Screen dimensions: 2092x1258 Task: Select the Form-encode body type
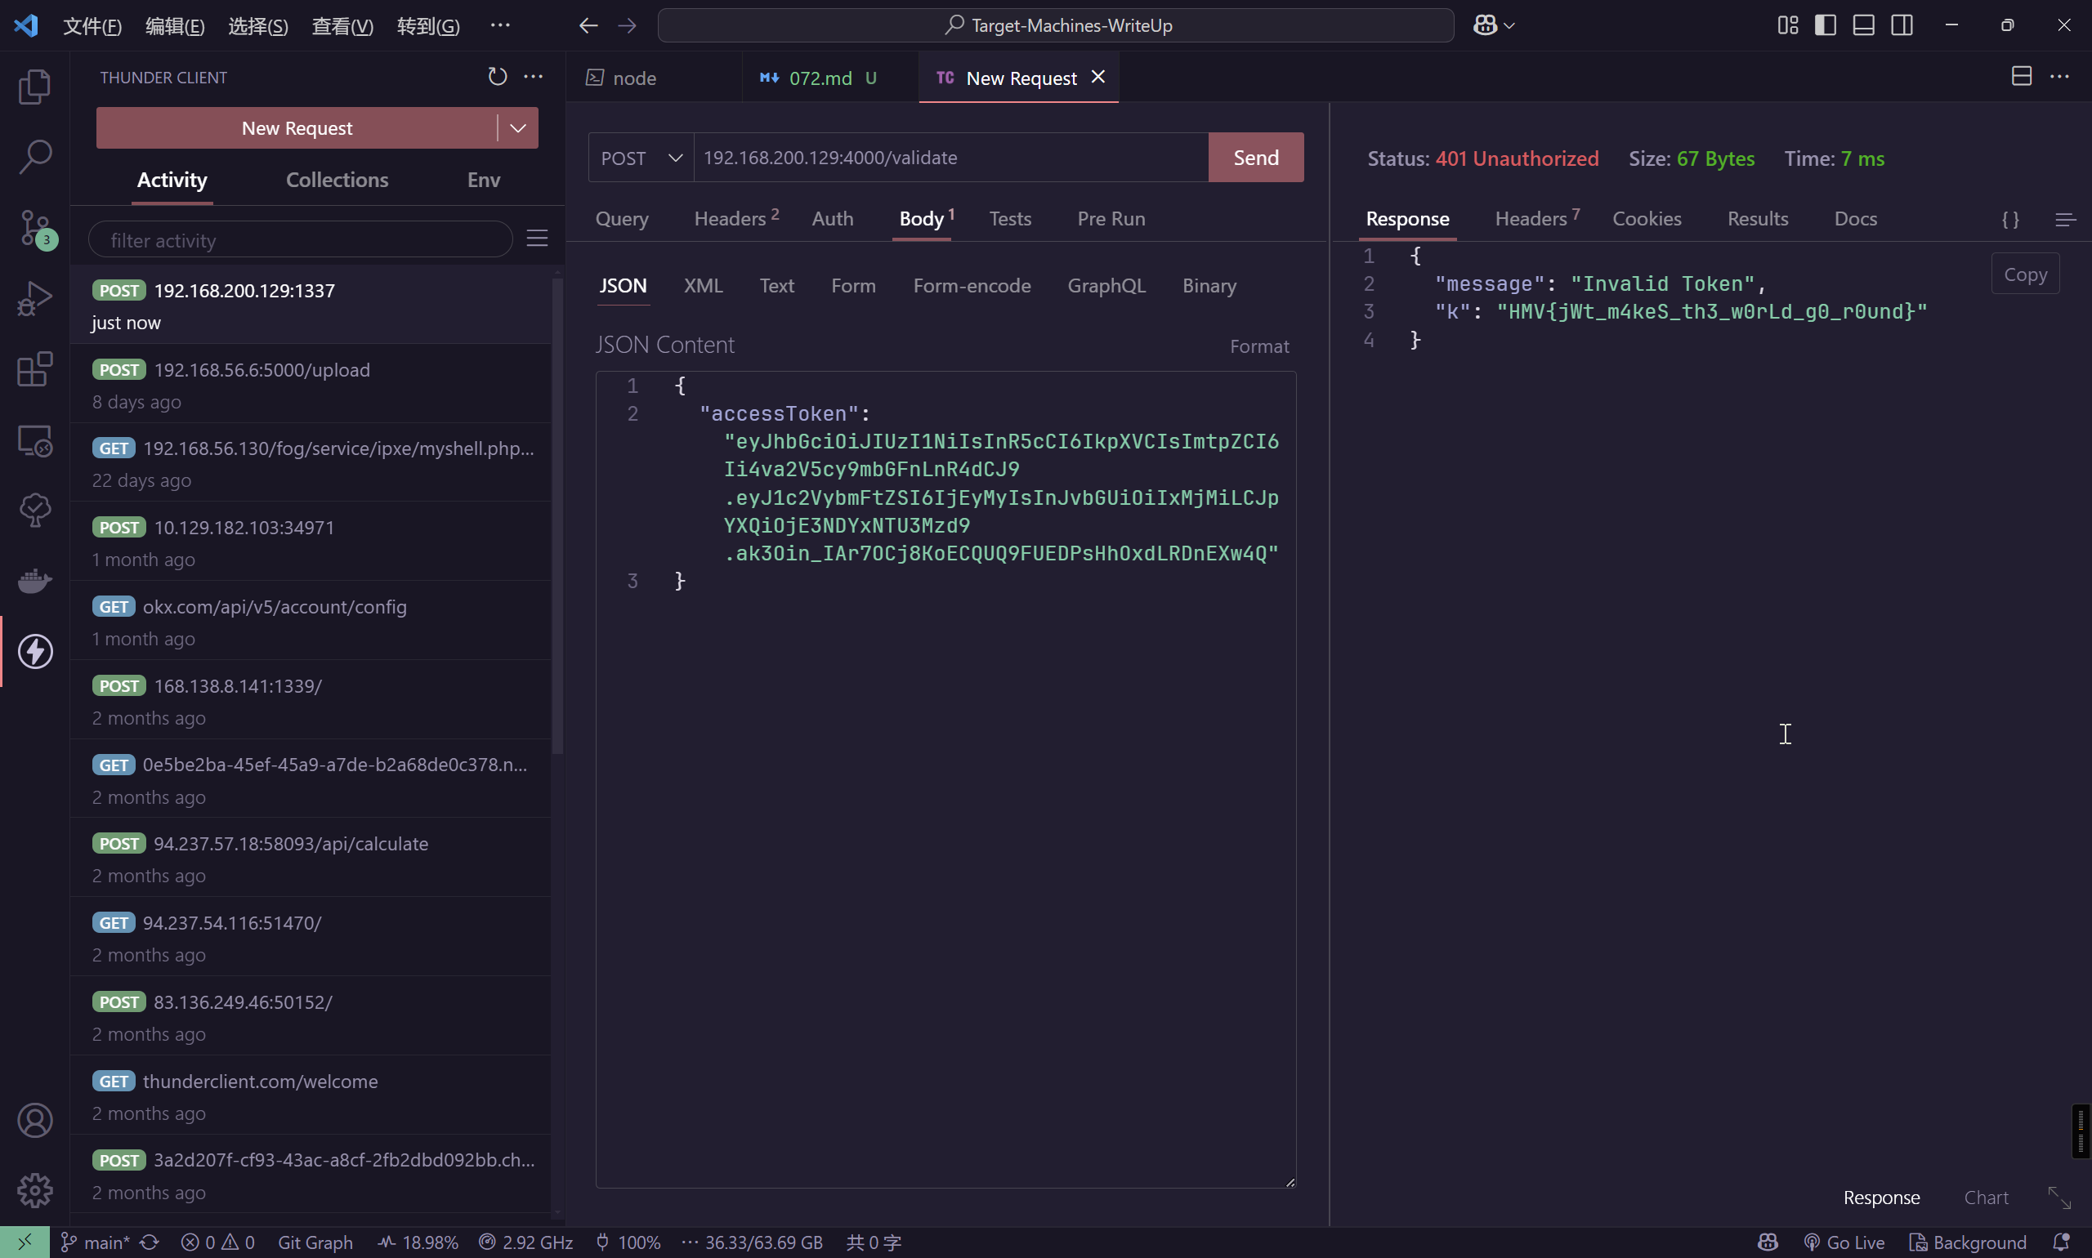click(x=972, y=286)
